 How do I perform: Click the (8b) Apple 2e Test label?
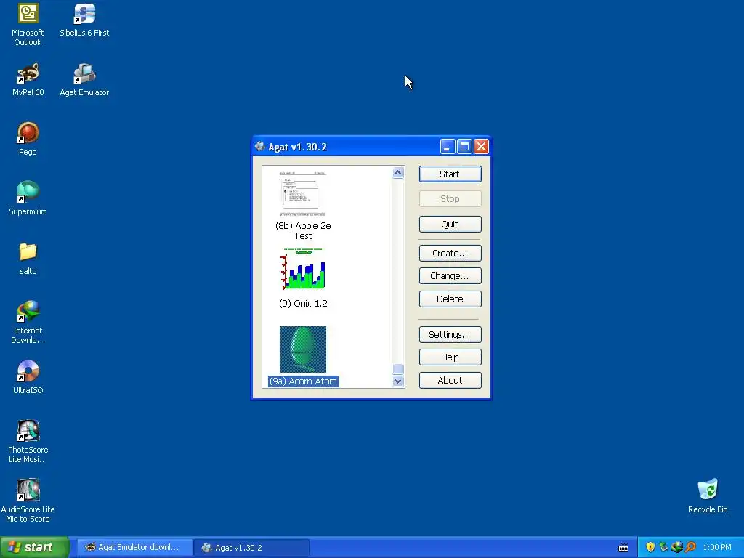click(x=303, y=230)
